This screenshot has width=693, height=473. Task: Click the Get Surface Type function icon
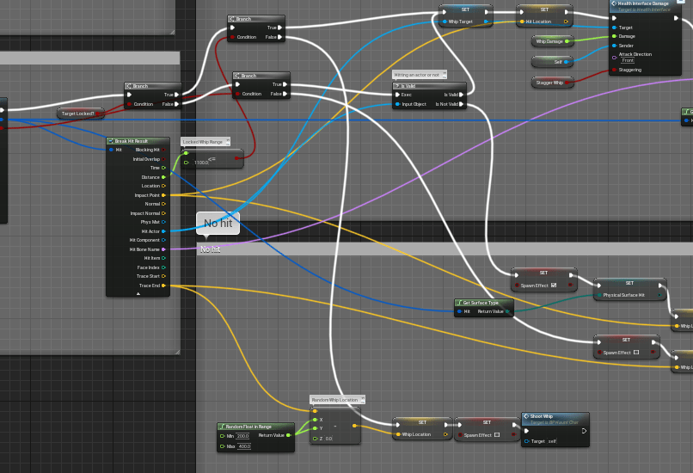(459, 303)
